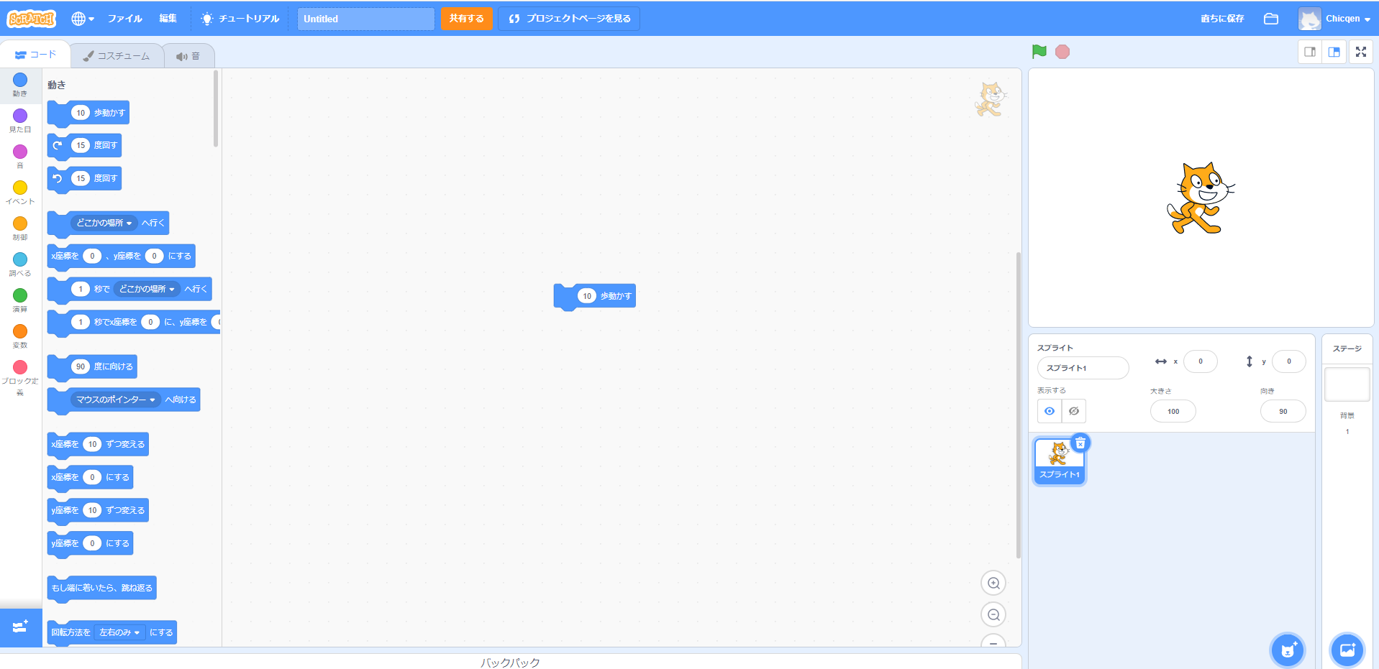Open the add extension button

point(20,627)
